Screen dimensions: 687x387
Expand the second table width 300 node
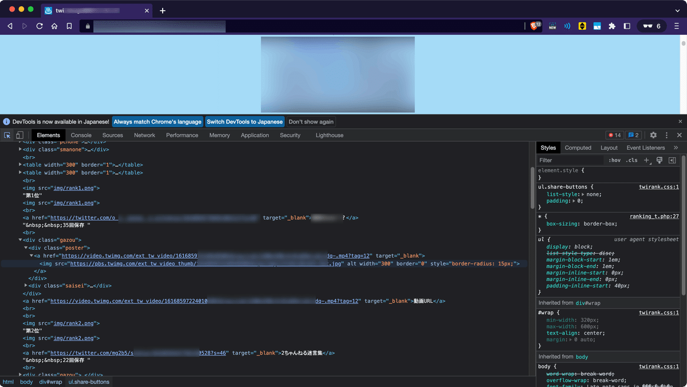tap(21, 172)
